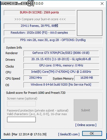Screen dimensions: 107x140
Task: Focus the Screen name input field
Action: [x=21, y=104]
